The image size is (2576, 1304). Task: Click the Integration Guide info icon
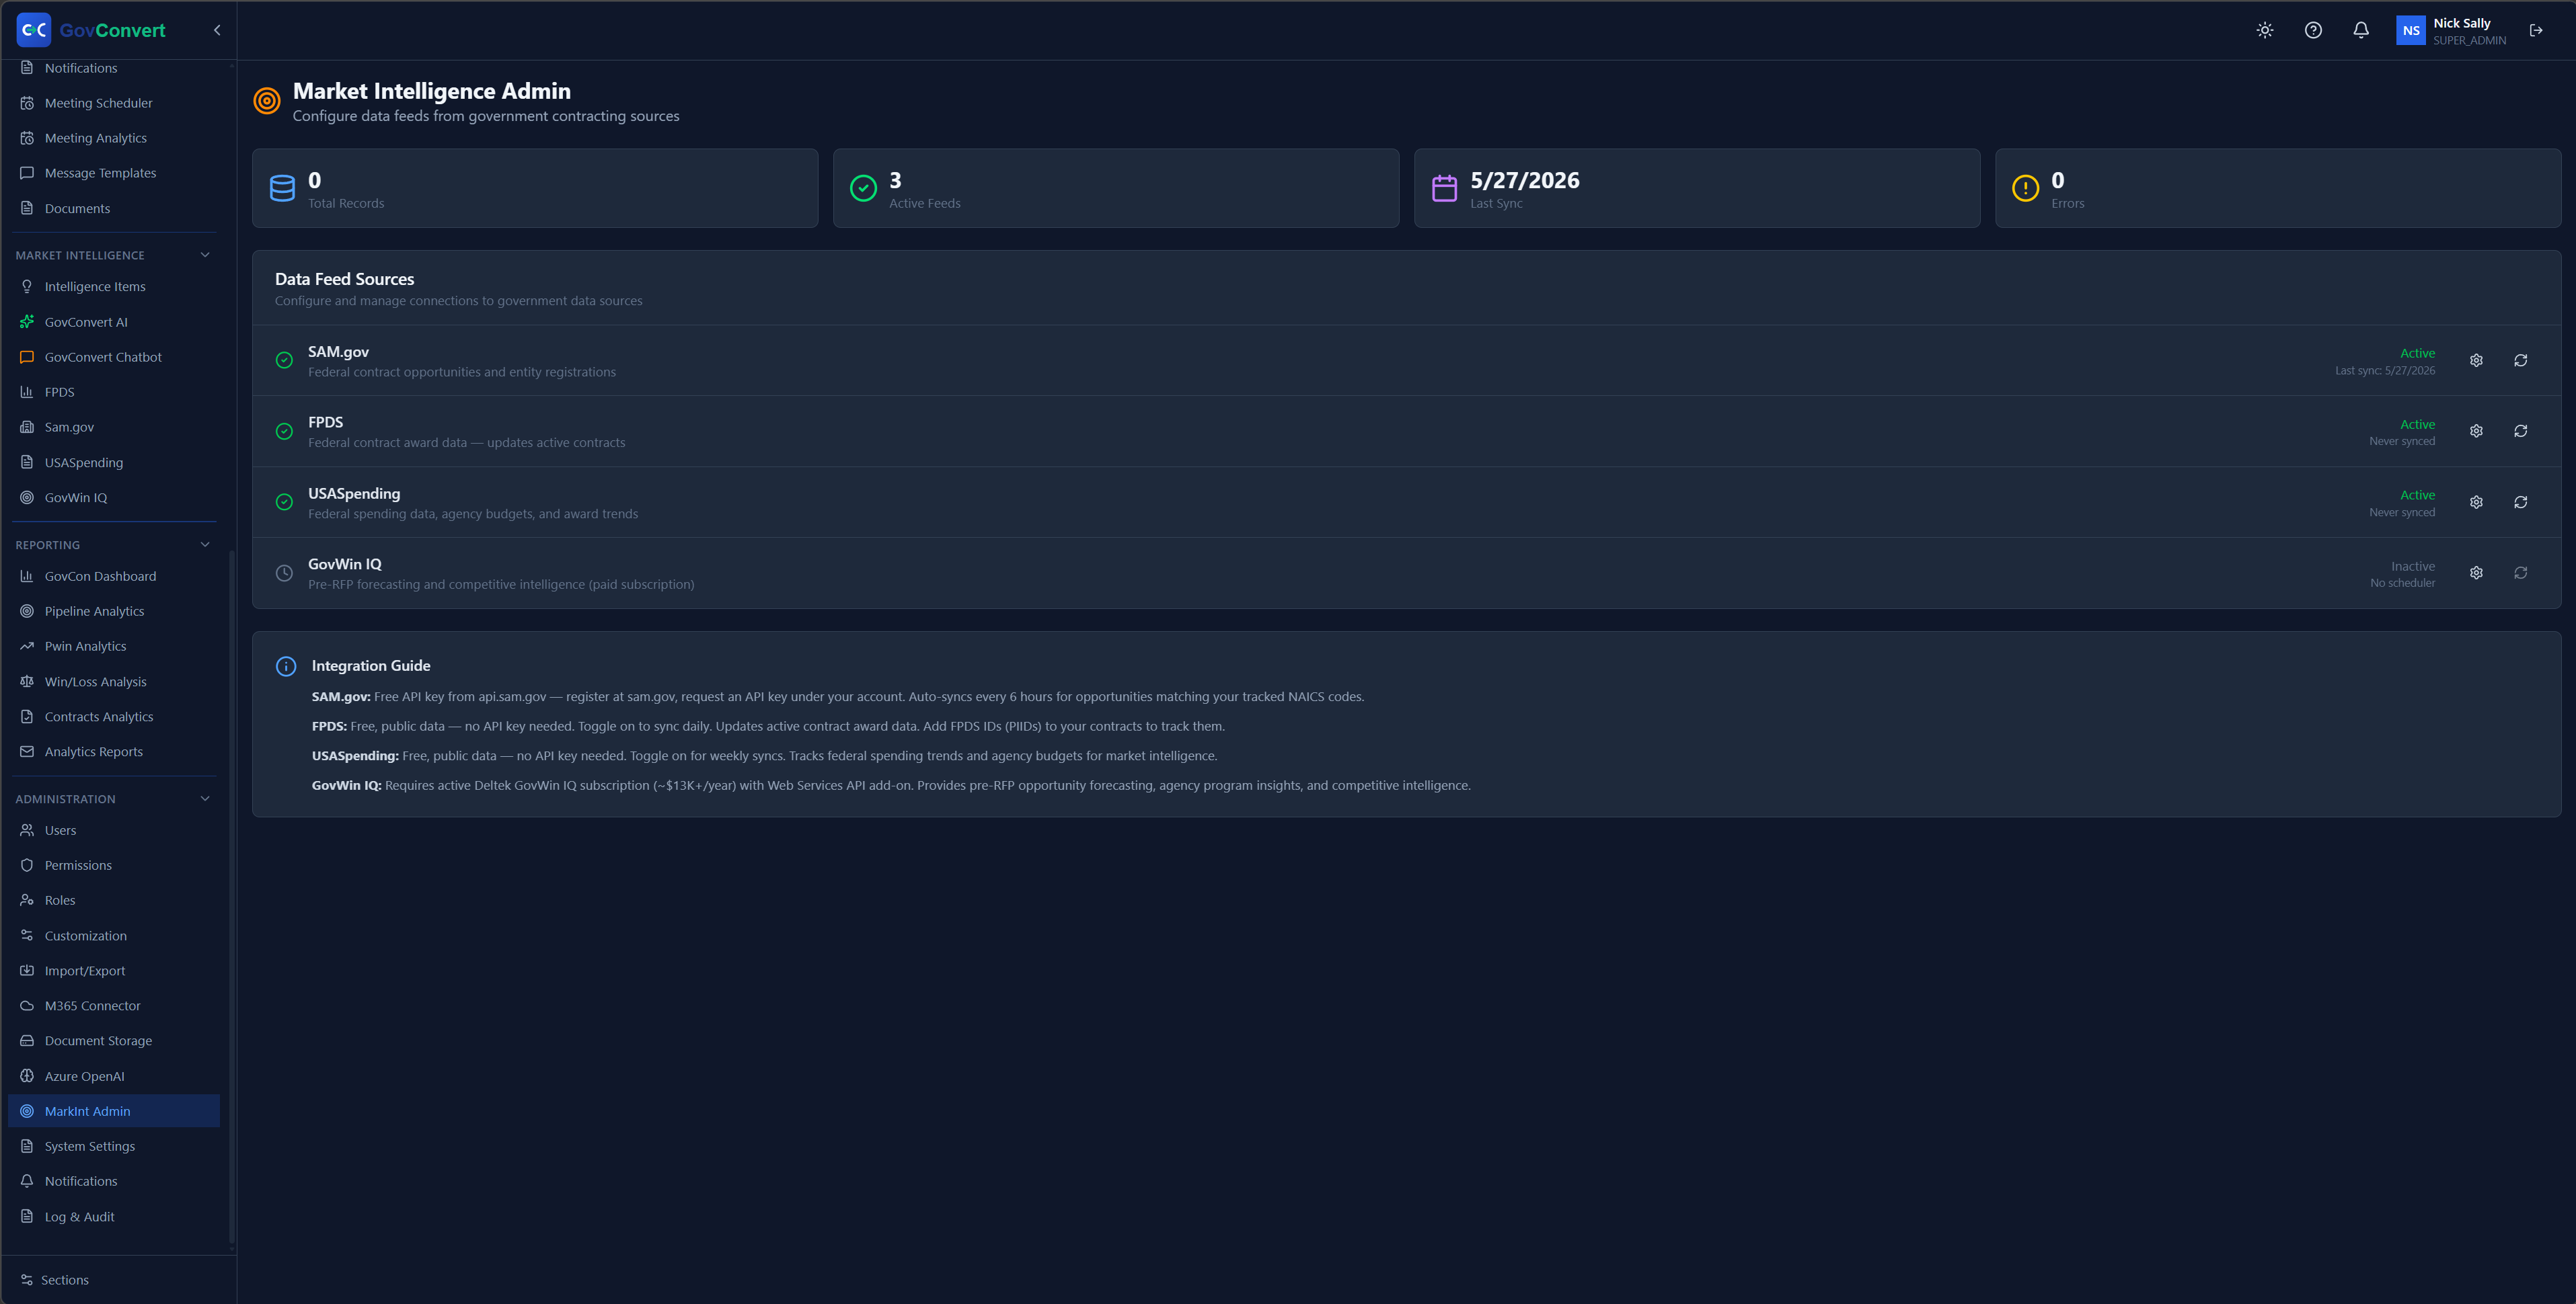[286, 667]
